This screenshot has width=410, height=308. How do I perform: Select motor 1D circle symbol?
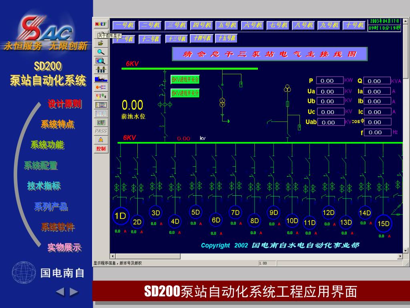tap(121, 216)
